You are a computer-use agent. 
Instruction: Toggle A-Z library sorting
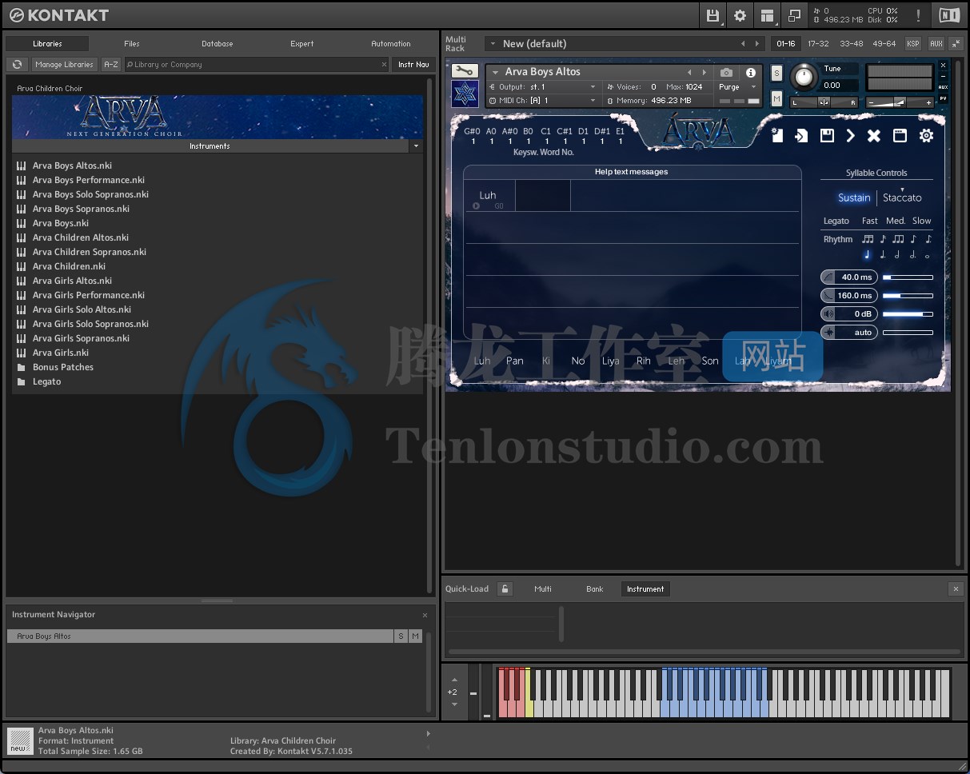click(x=111, y=64)
